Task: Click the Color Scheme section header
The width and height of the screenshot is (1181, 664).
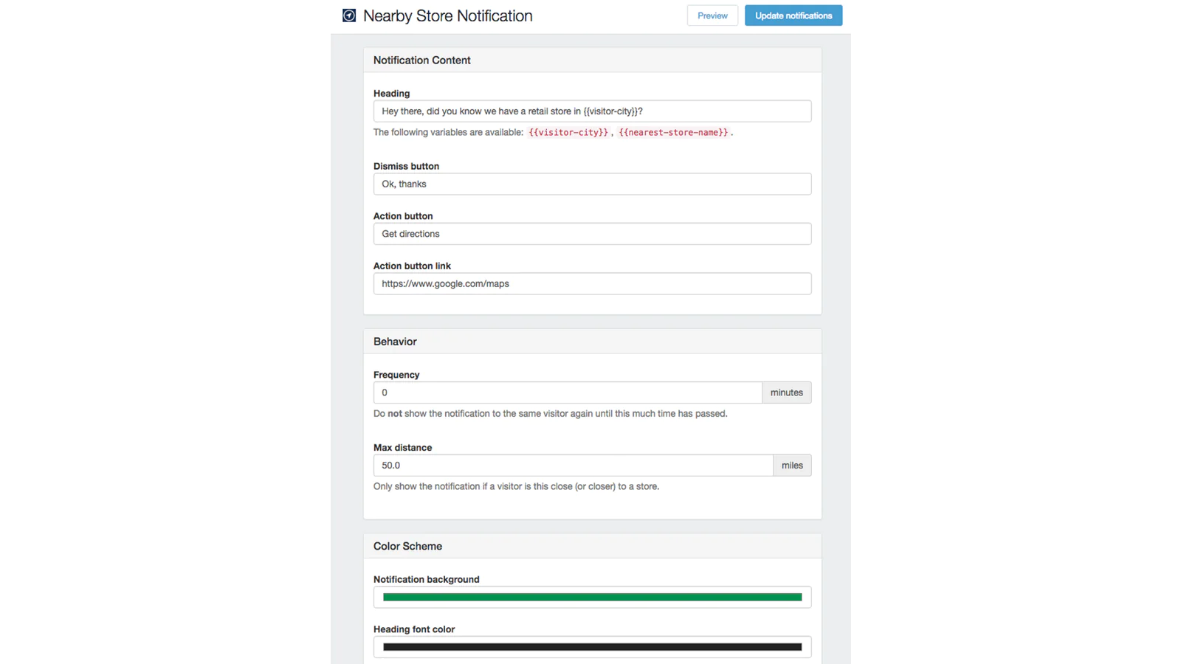Action: coord(407,547)
